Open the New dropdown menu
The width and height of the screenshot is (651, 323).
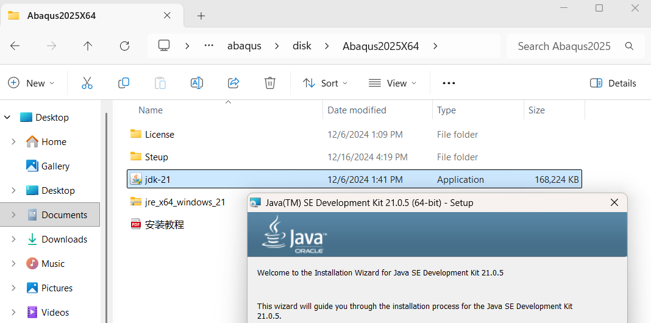[x=31, y=83]
